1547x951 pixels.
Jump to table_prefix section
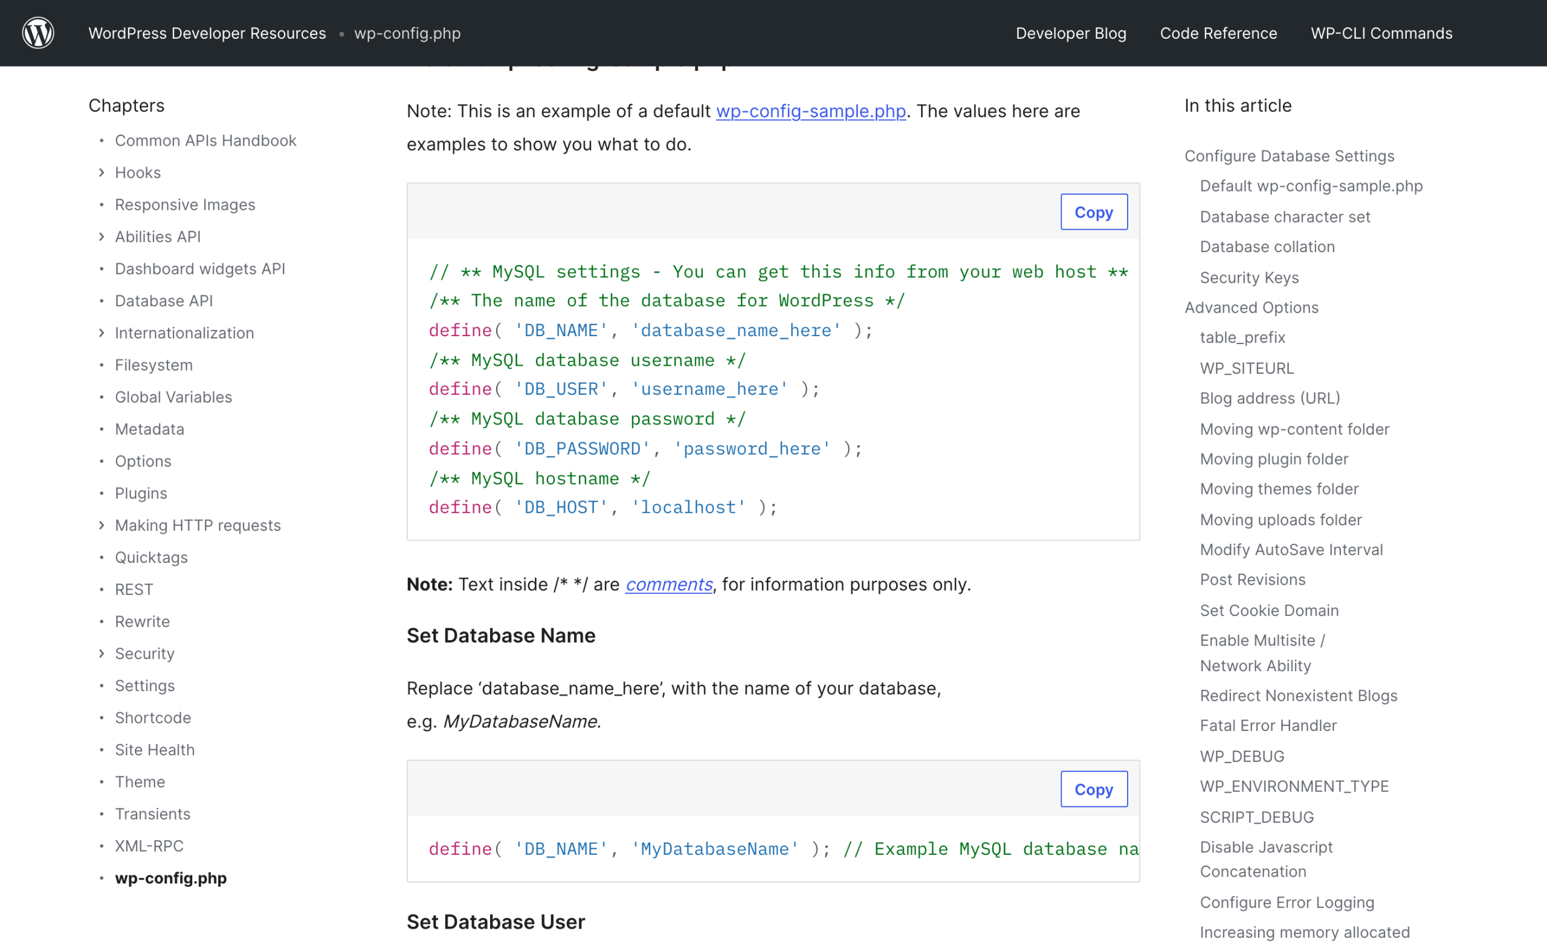[1242, 338]
